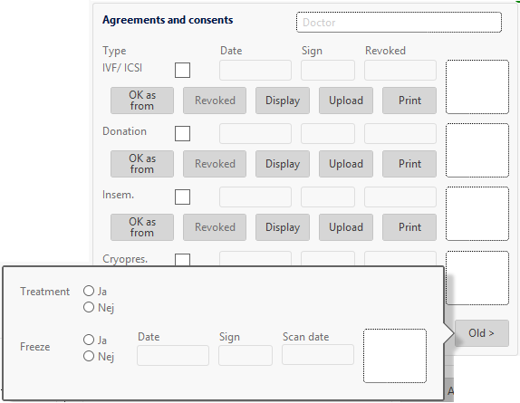
Task: Click OK as from for IVF/ ICSI
Action: tap(142, 101)
